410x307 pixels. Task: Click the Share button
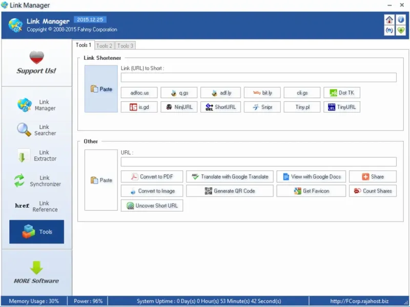click(x=373, y=177)
